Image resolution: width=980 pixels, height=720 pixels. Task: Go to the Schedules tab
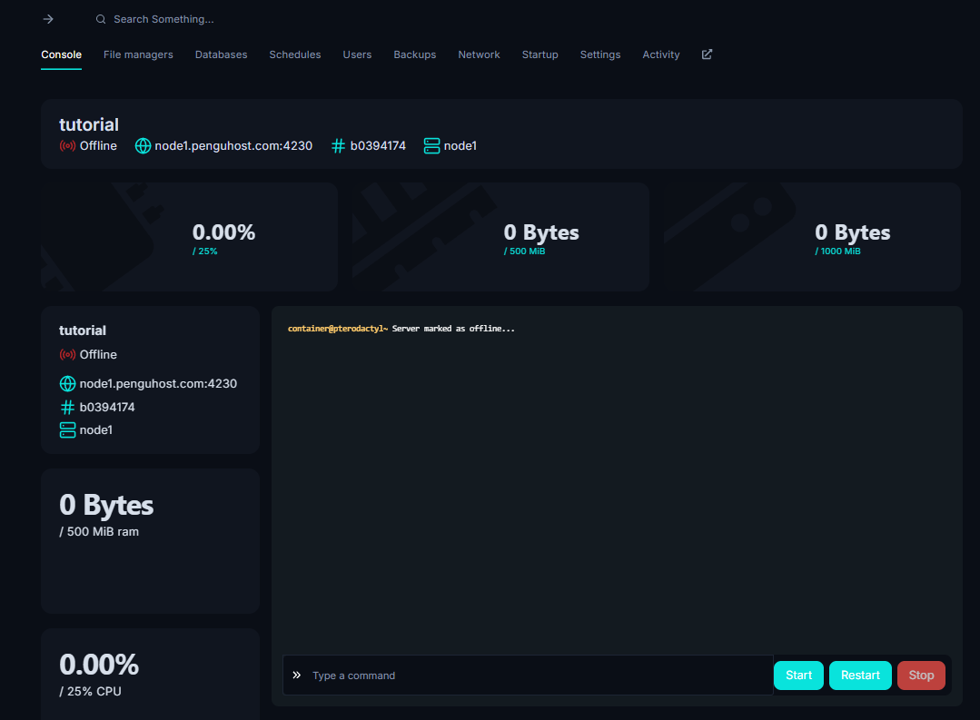(x=295, y=54)
